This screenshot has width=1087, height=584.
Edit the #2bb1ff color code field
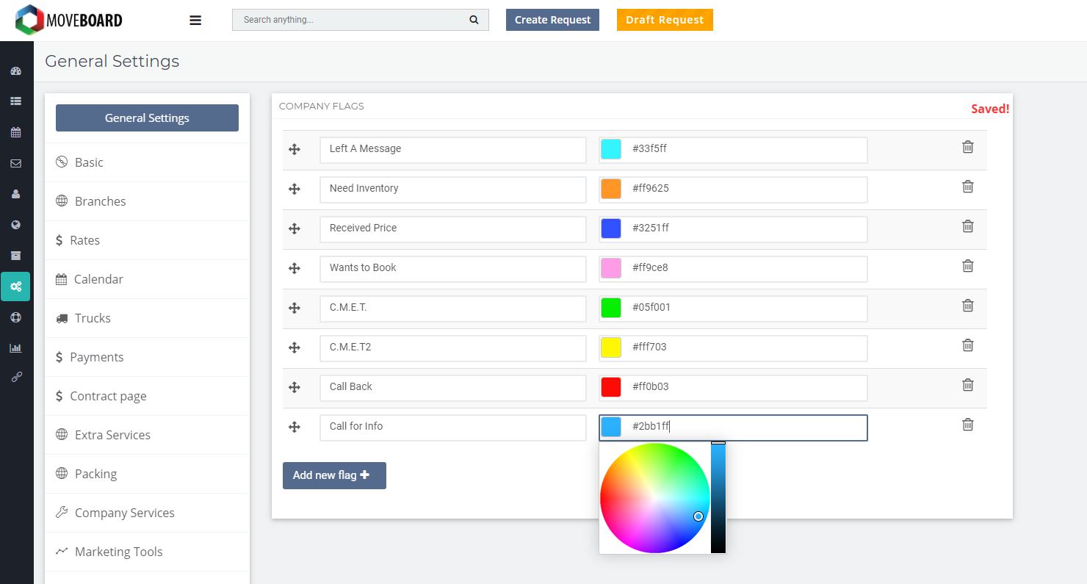(733, 428)
